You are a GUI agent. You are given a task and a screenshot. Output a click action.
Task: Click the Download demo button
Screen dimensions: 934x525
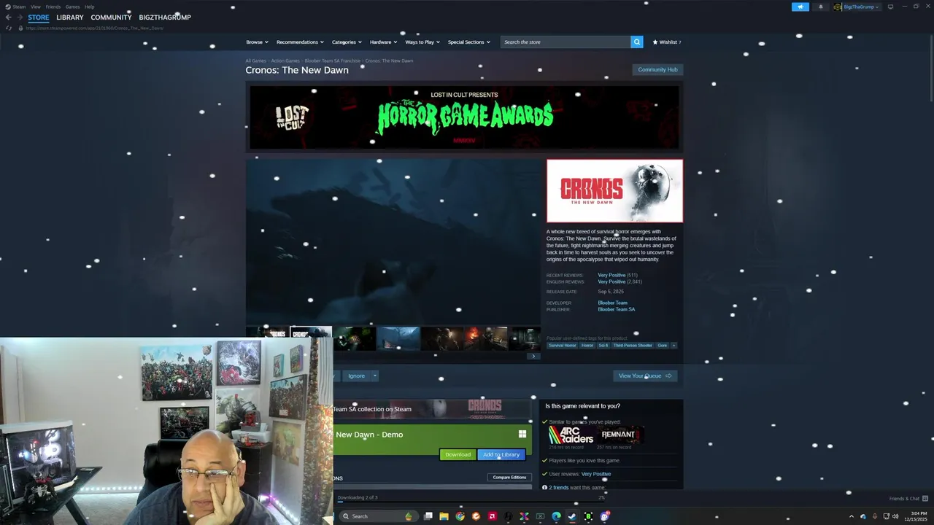click(x=458, y=454)
